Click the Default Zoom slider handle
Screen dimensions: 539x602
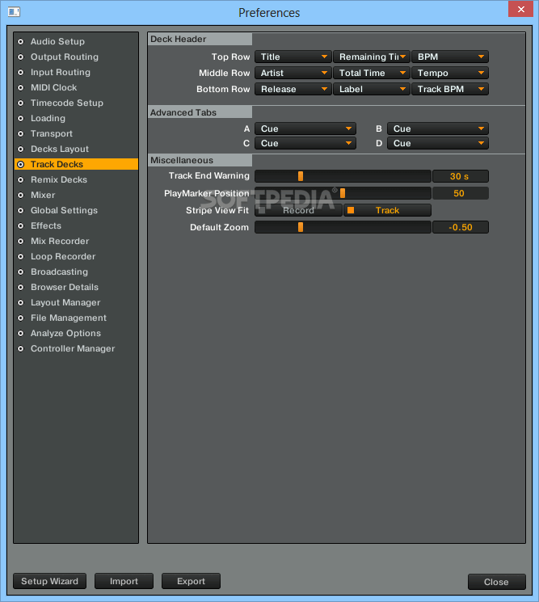(x=301, y=227)
